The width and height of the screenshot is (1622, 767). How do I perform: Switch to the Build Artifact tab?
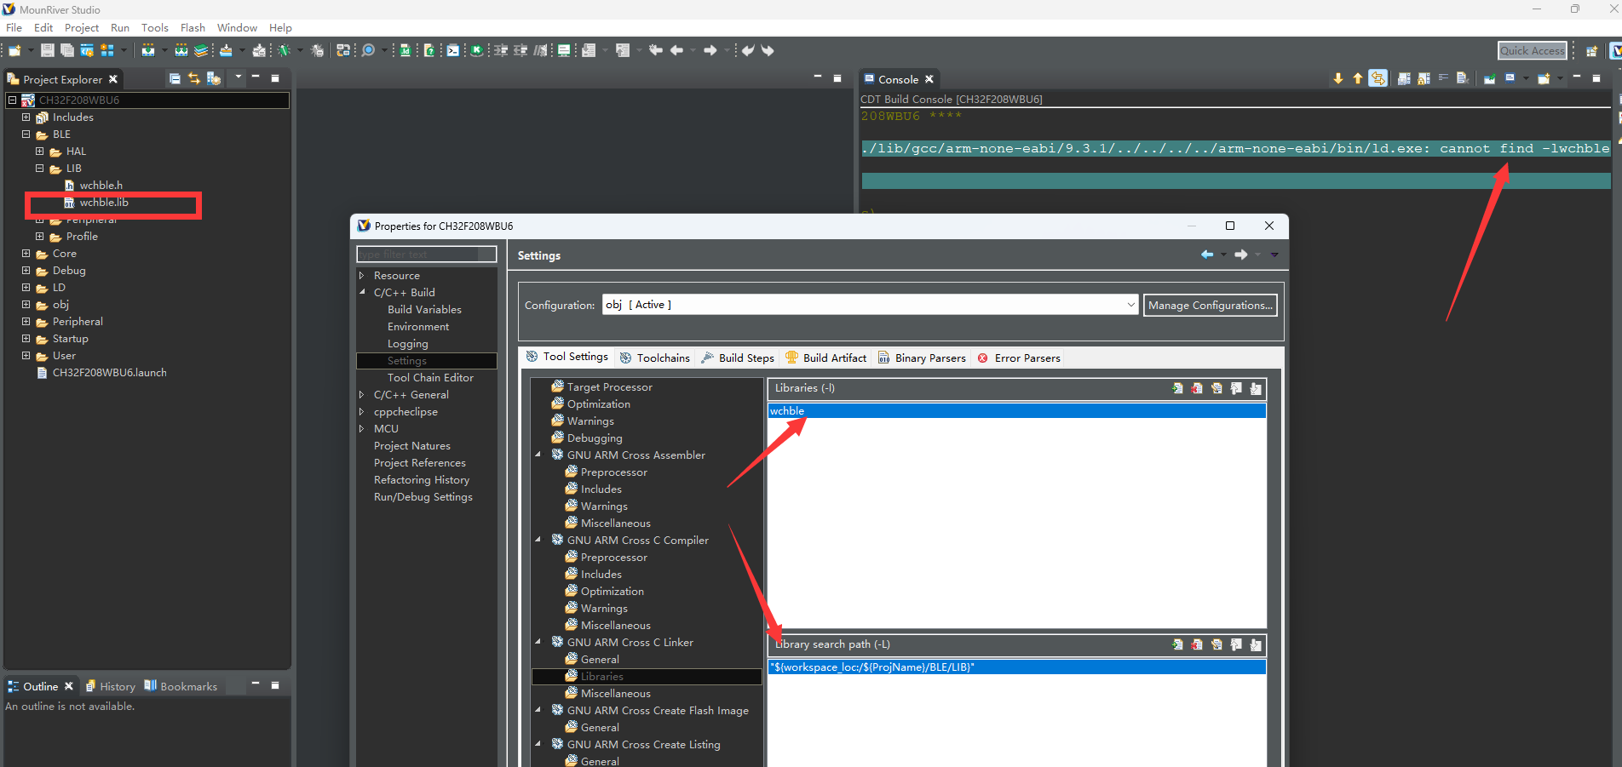(826, 358)
